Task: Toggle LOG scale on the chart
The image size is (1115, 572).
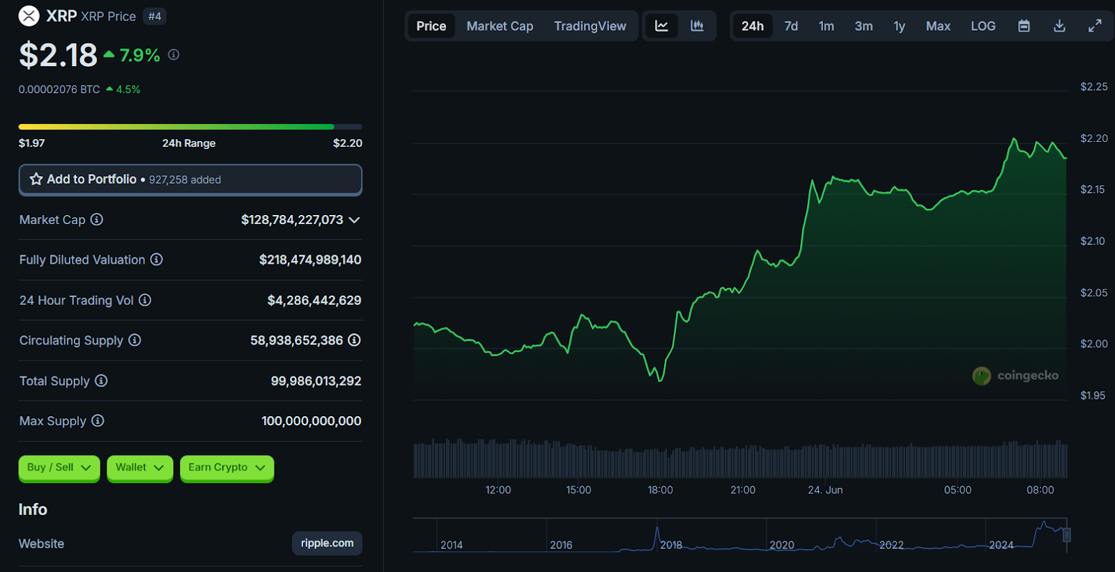Action: [x=983, y=26]
